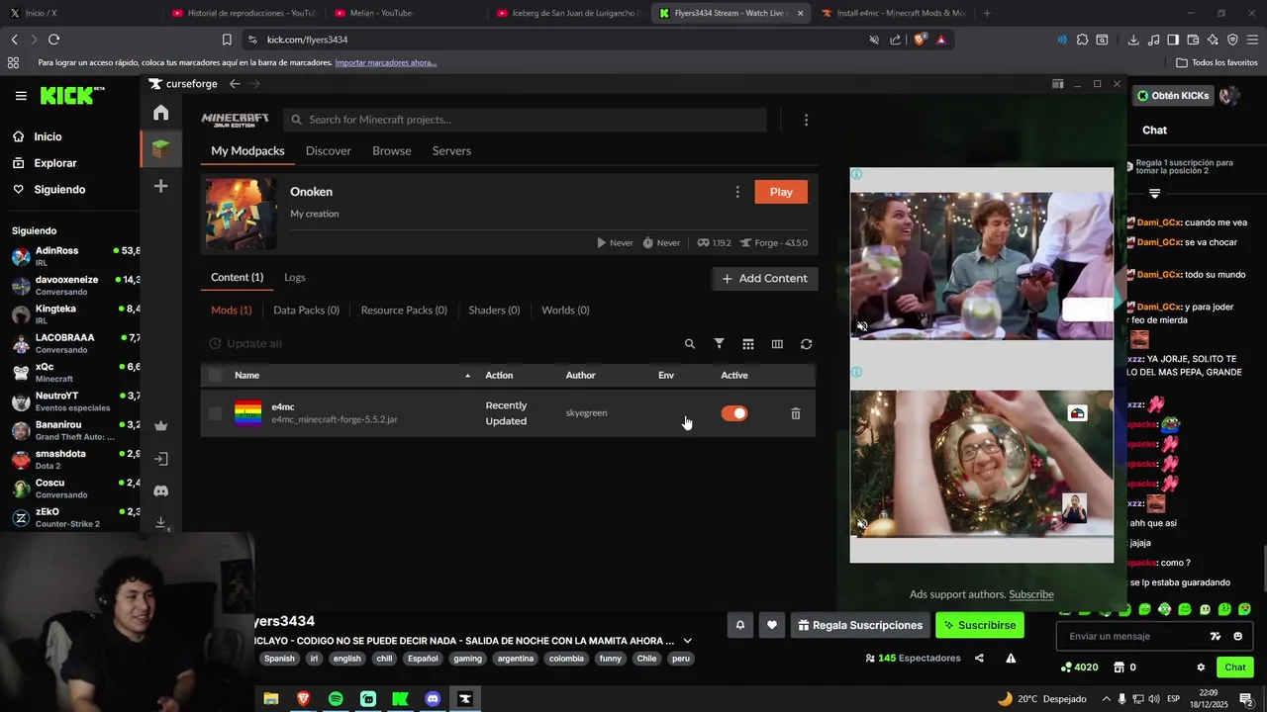Click the green Suscribirse button

pos(979,625)
